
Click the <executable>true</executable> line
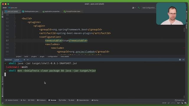(x=66, y=41)
